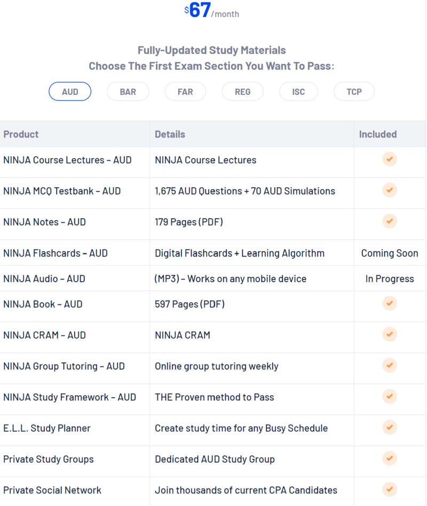Select the FAR exam section tab
Viewport: 427px width, 506px height.
(185, 92)
